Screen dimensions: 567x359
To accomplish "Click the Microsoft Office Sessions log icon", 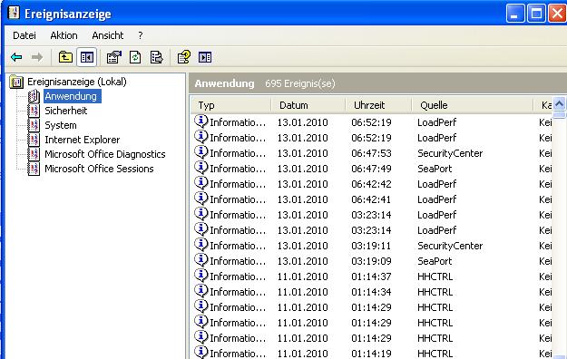I will click(34, 169).
